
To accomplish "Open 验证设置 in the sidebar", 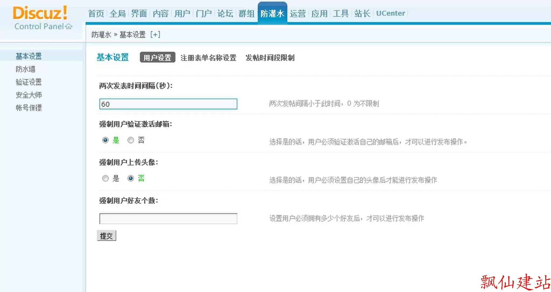I will 29,82.
